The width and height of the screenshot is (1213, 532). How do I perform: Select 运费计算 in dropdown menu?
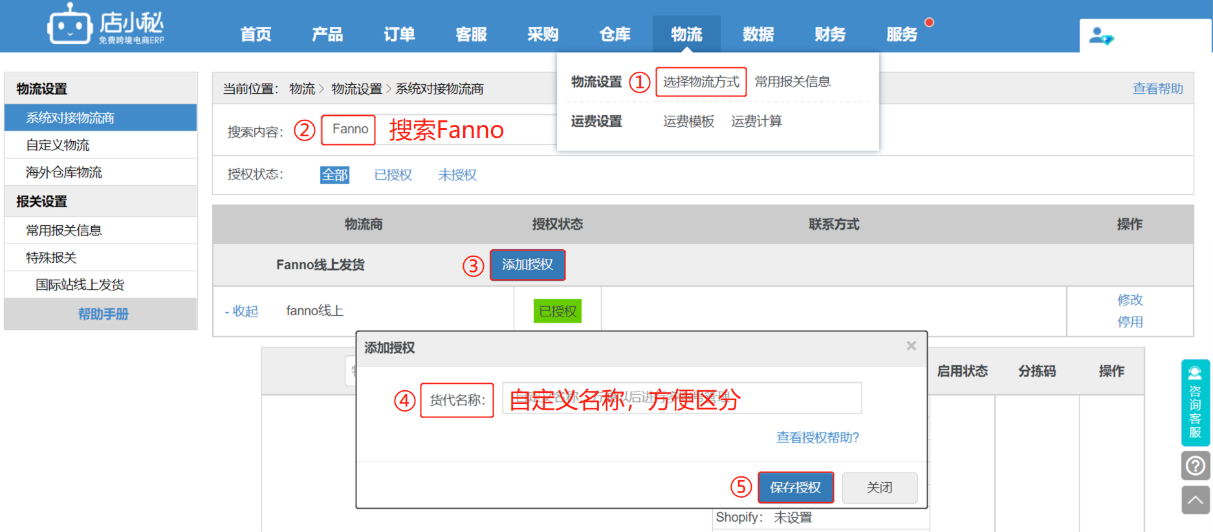(756, 122)
